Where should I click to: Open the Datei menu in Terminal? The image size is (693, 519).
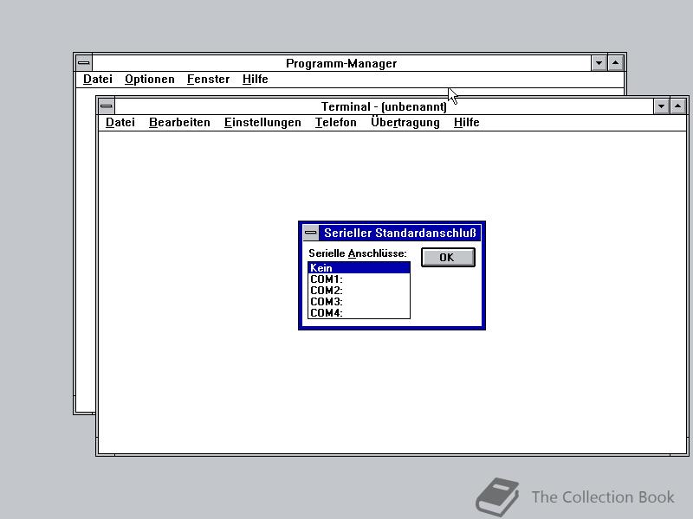point(120,122)
